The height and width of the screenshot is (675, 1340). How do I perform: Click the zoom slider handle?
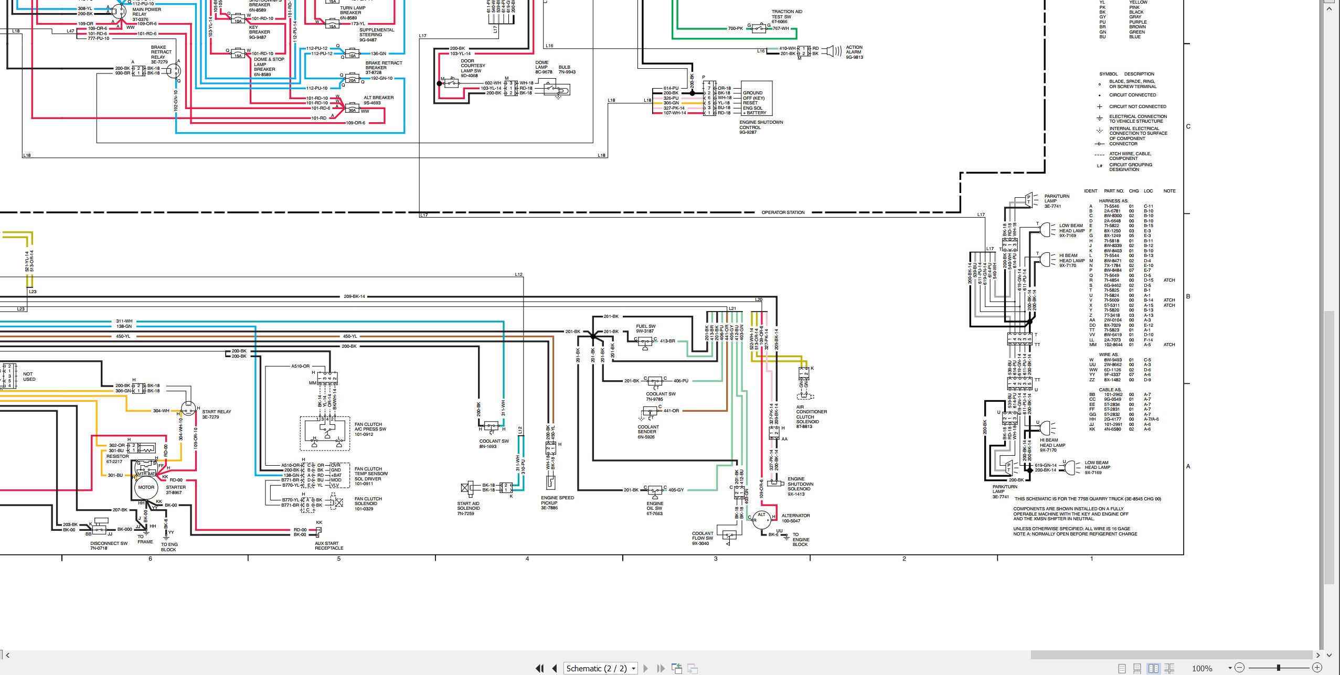(1279, 668)
